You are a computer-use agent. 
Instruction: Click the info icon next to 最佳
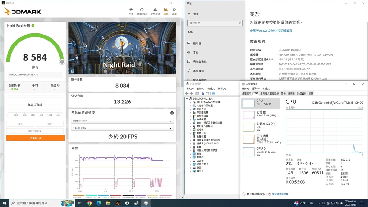click(x=58, y=86)
